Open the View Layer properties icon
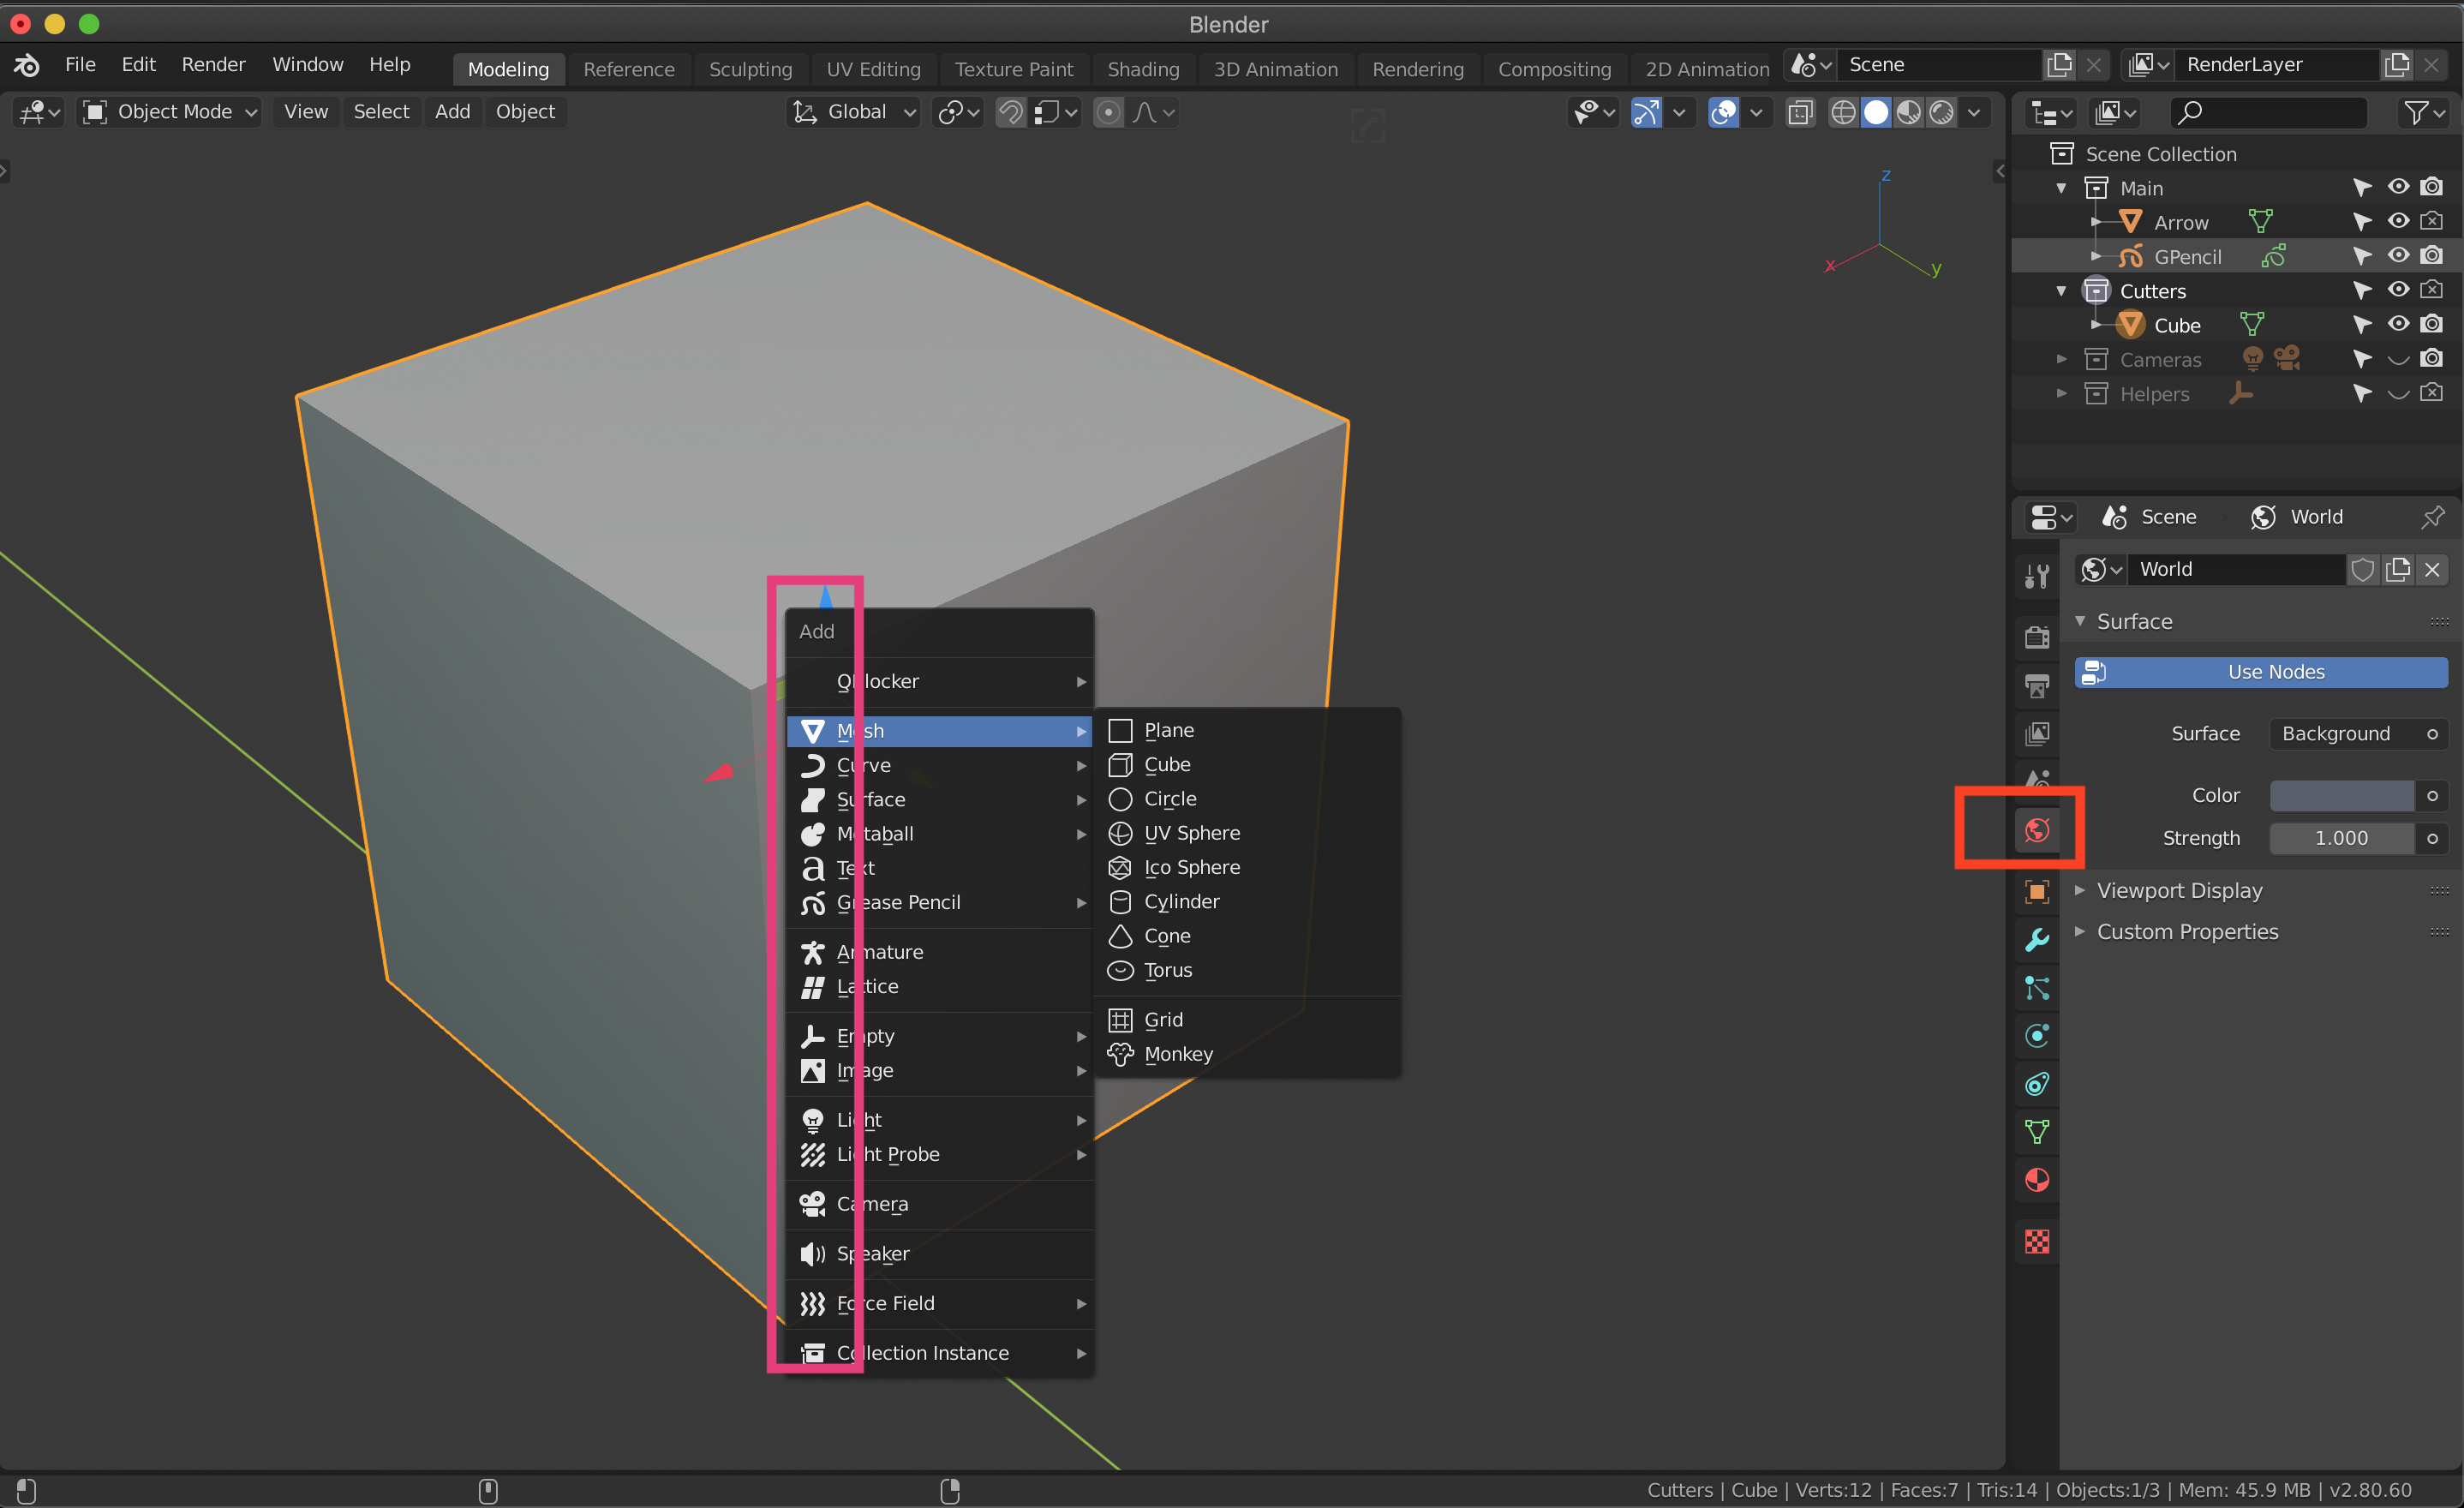 pyautogui.click(x=2036, y=733)
